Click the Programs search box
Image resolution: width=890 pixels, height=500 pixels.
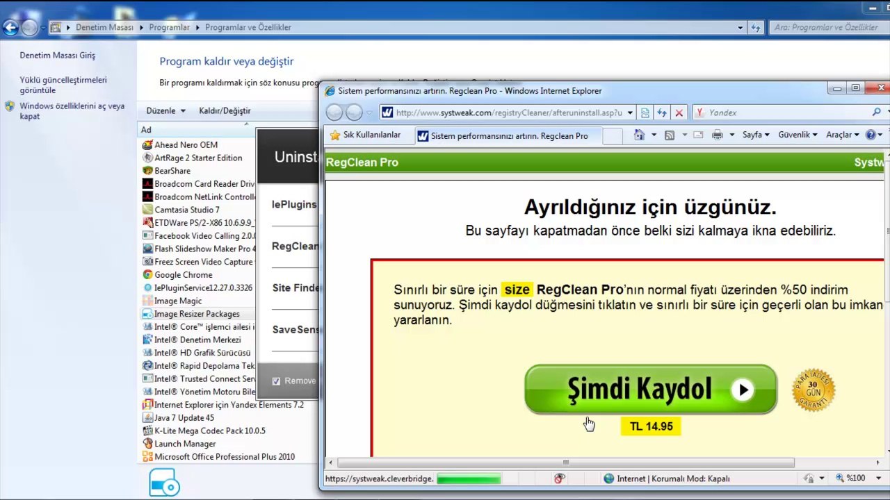tap(828, 28)
